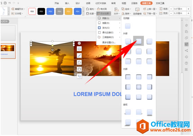Switch to the 云服务 cloud service tab
193x136 pixels.
coord(134,3)
